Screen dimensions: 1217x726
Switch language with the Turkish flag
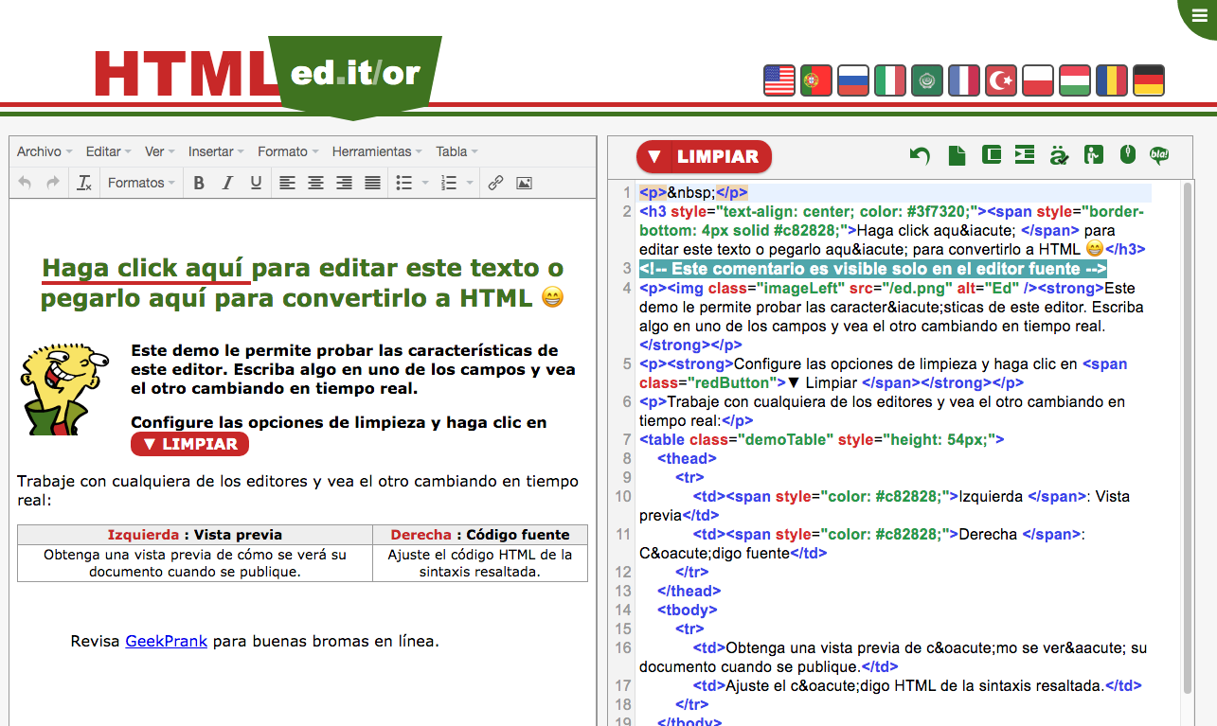[x=1001, y=80]
